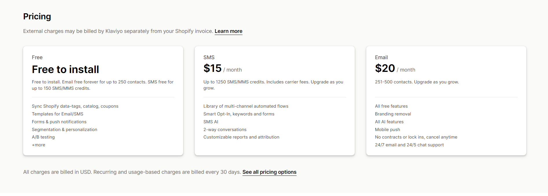Viewport: 548px width, 196px height.
Task: Click the 24/7 email and chat support entry
Action: tap(409, 145)
